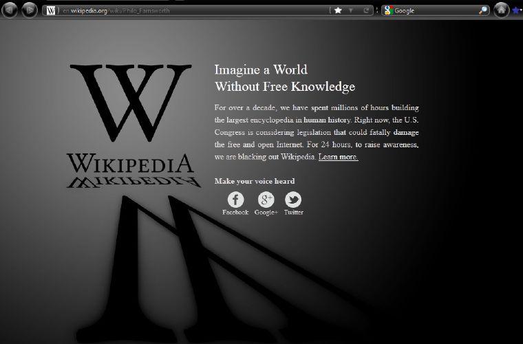
Task: Click the wikipedia.org URL address field
Action: point(193,10)
